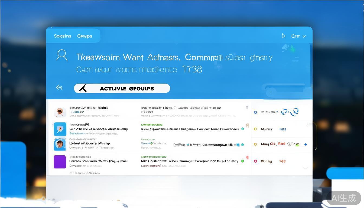
Task: Expand the chevron at bottom right of list
Action: tap(305, 168)
